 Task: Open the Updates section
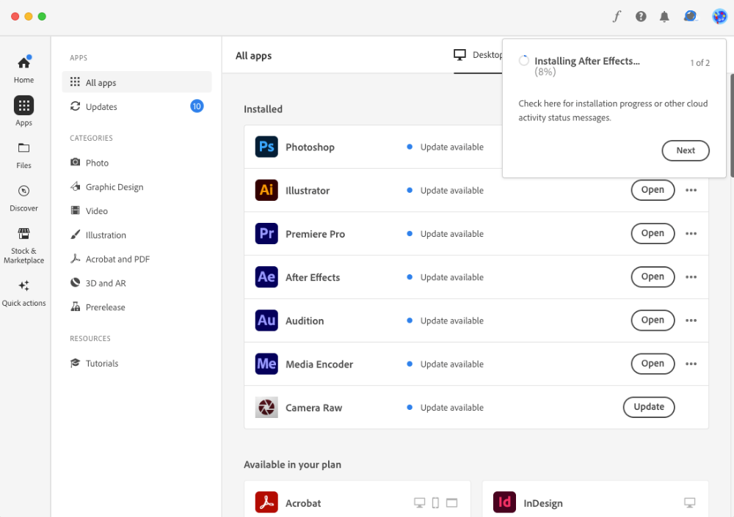coord(137,106)
